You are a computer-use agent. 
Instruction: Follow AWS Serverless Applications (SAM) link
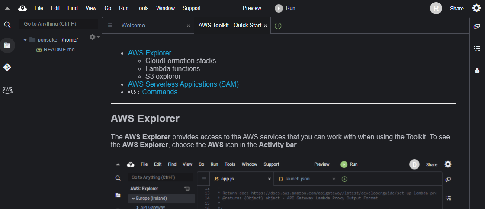pos(183,84)
